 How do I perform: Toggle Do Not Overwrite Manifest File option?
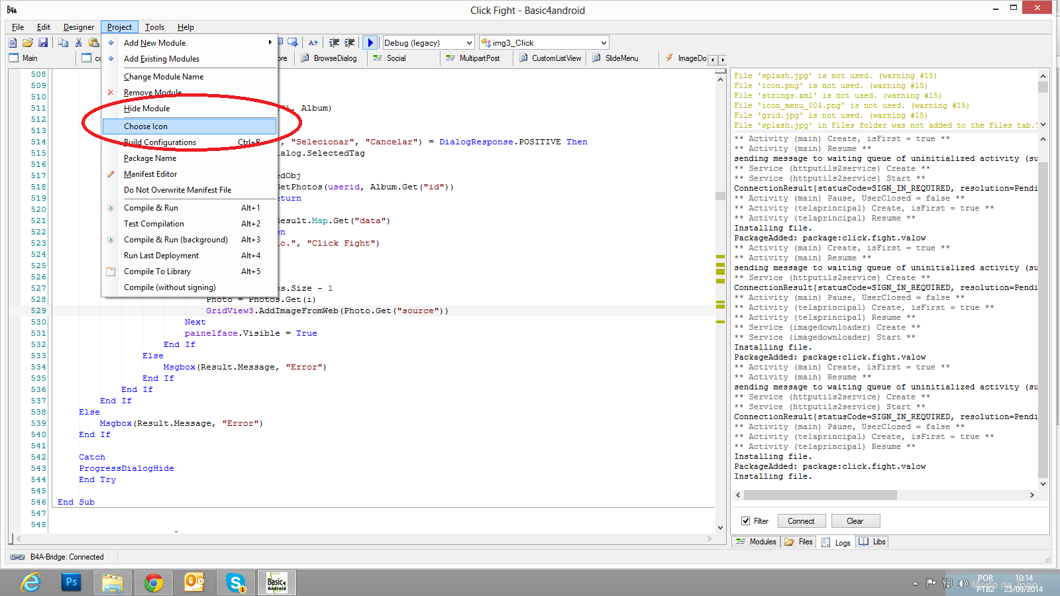click(x=178, y=190)
